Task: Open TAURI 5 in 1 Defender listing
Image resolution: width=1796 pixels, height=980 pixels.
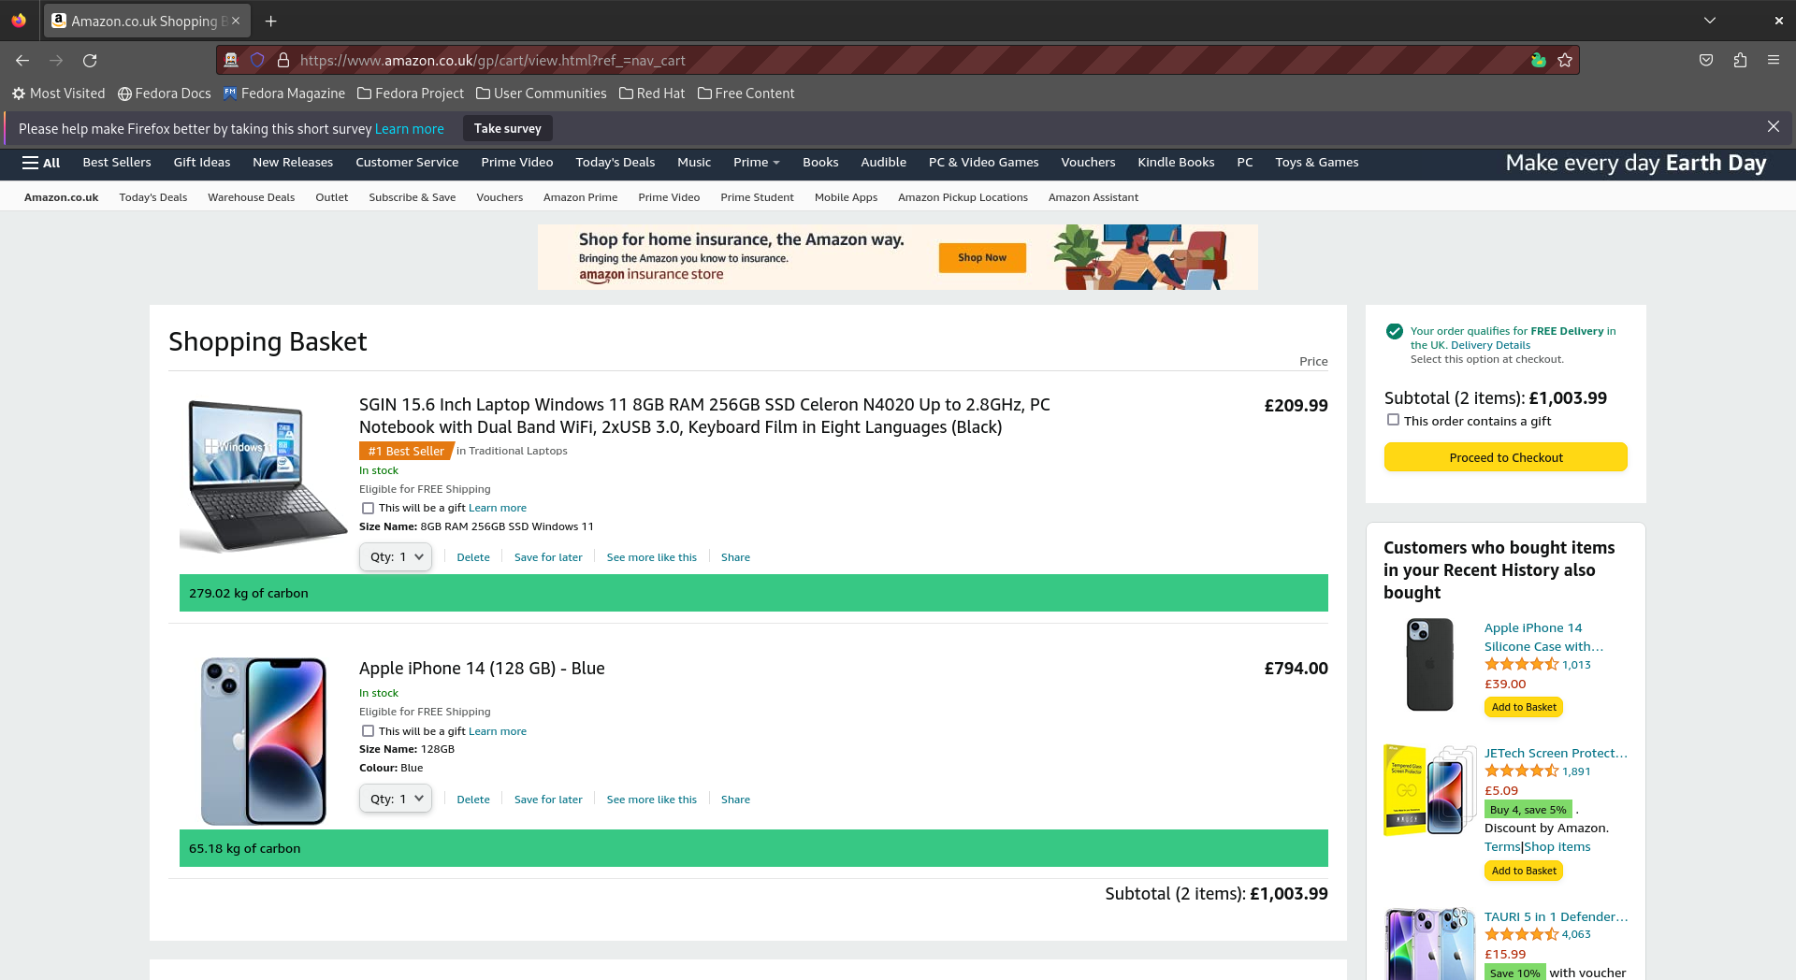Action: click(1556, 917)
